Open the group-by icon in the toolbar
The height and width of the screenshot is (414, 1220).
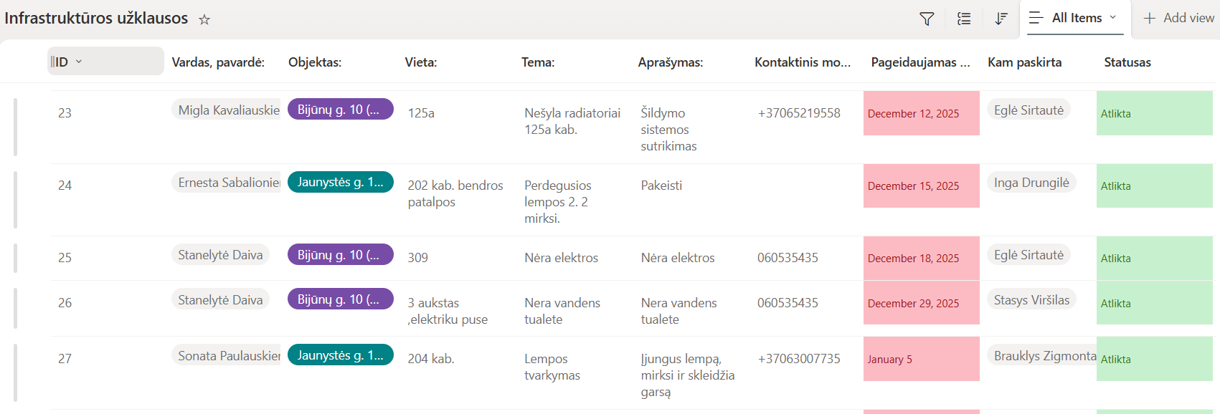(x=964, y=19)
